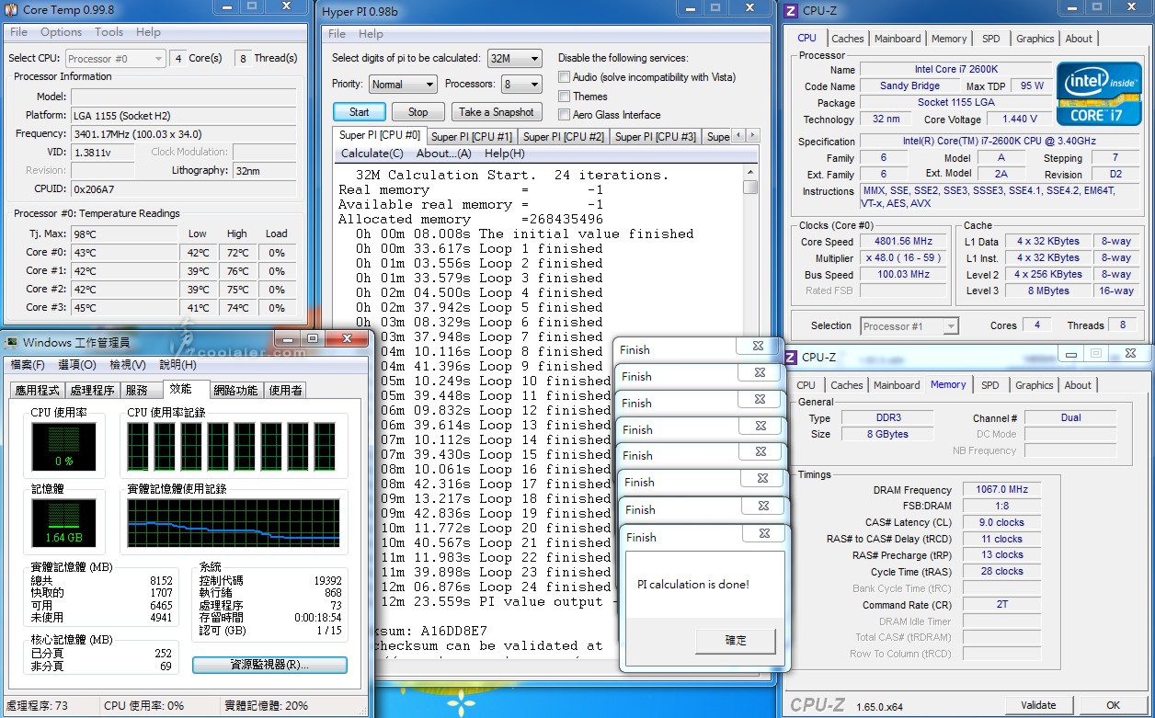Open the 檔案(F) menu in Task Manager
Screen dimensions: 1155x718
(28, 365)
